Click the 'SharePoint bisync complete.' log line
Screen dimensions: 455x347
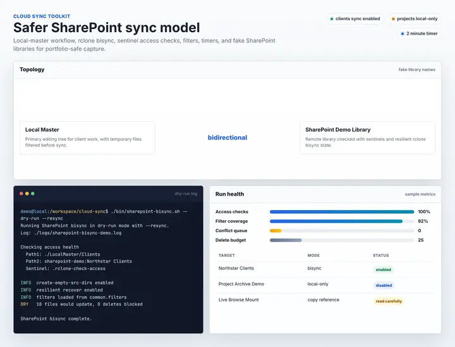[56, 319]
